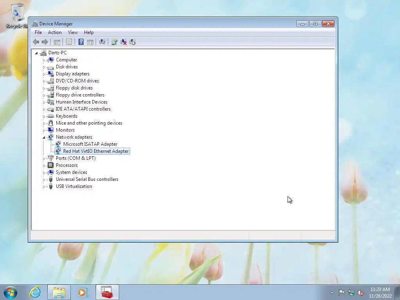Select the Network adapters label
Image resolution: width=400 pixels, height=300 pixels.
point(74,137)
